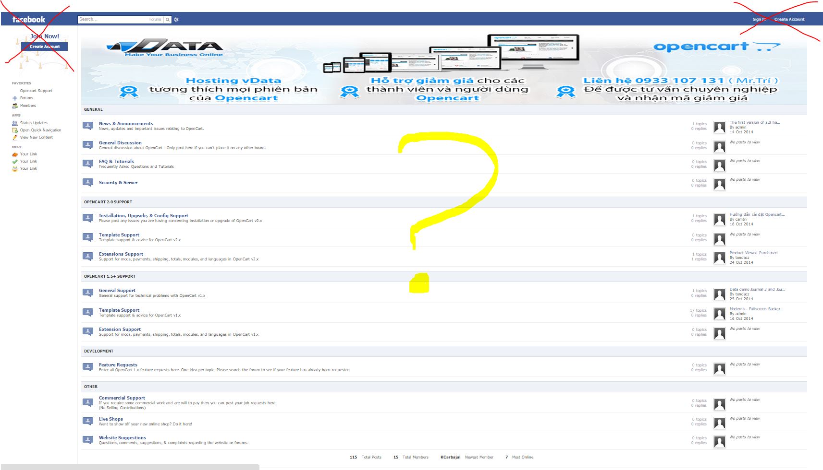The width and height of the screenshot is (823, 470).
Task: Open Extension Support forum for v1.x
Action: coord(120,329)
